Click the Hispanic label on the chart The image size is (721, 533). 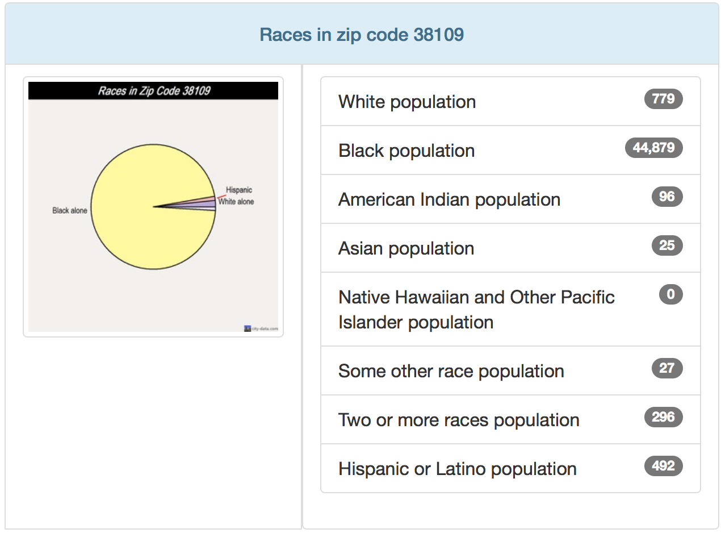(239, 190)
